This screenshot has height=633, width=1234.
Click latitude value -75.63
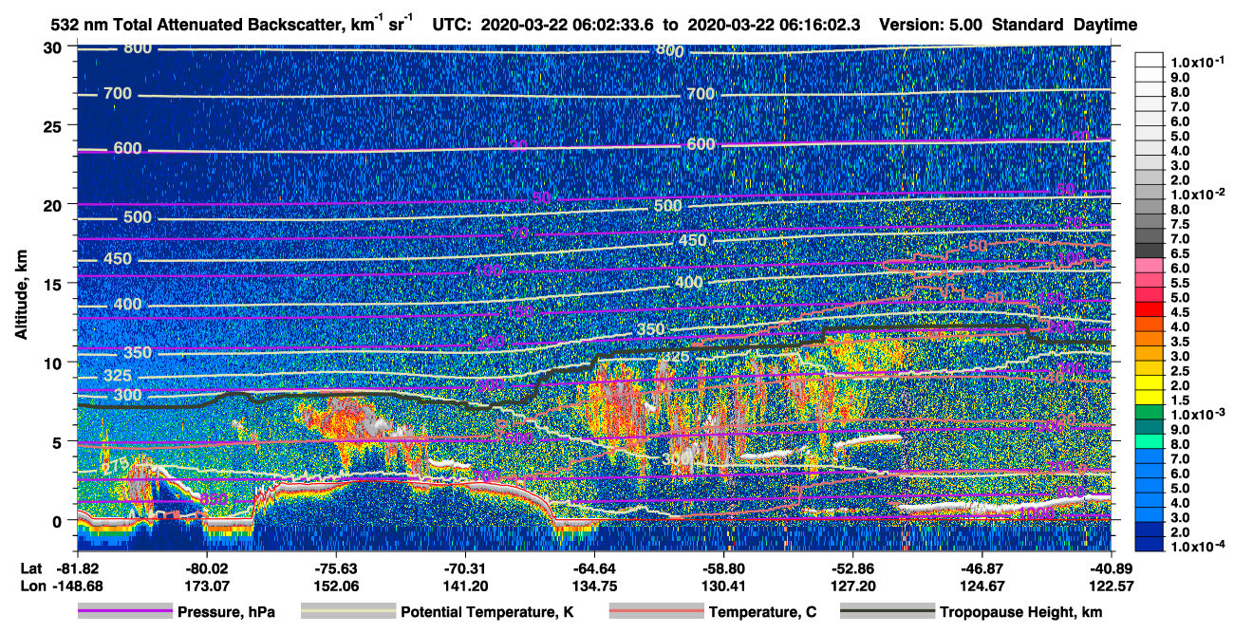pyautogui.click(x=335, y=568)
